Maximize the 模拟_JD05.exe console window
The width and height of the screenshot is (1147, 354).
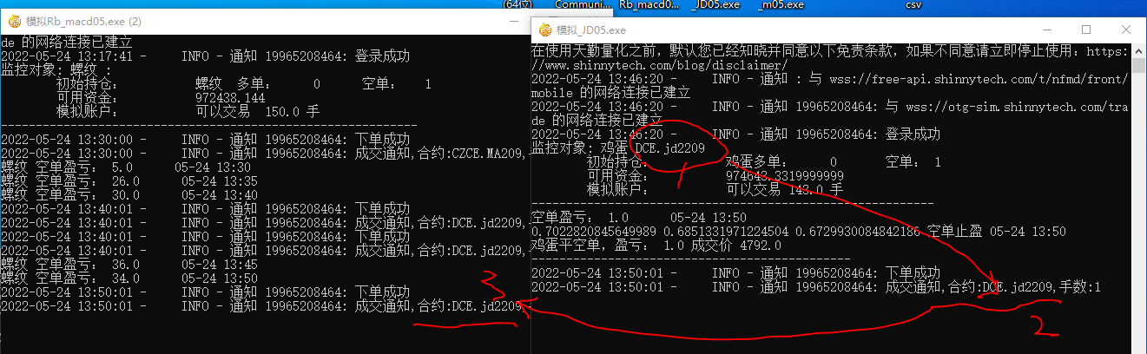coord(1086,29)
